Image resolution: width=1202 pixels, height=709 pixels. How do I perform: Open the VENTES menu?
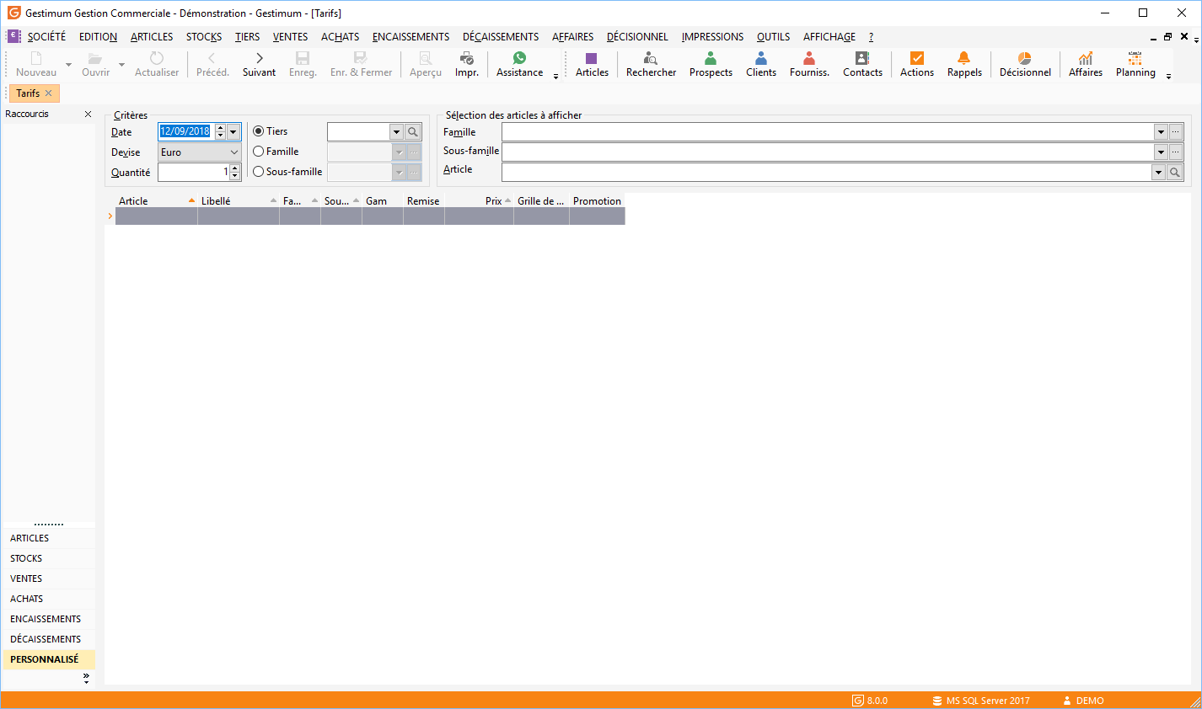(290, 37)
